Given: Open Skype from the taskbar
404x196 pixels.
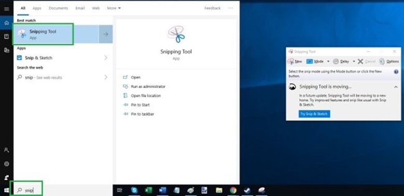Looking at the screenshot, I should [x=134, y=190].
